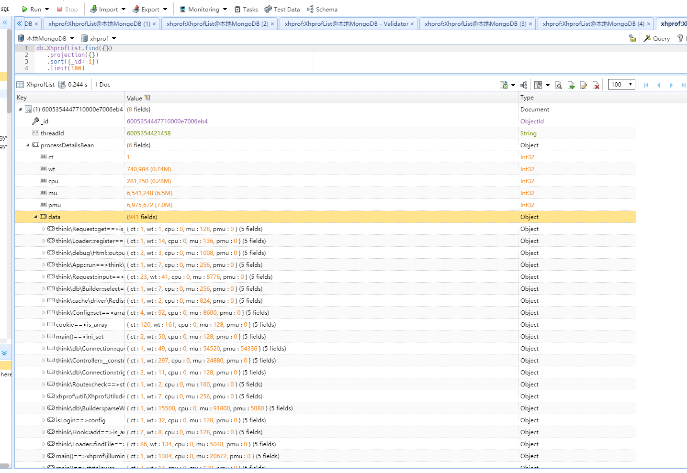Export results to Excel icon
Screen dimensions: 687x473
point(504,85)
